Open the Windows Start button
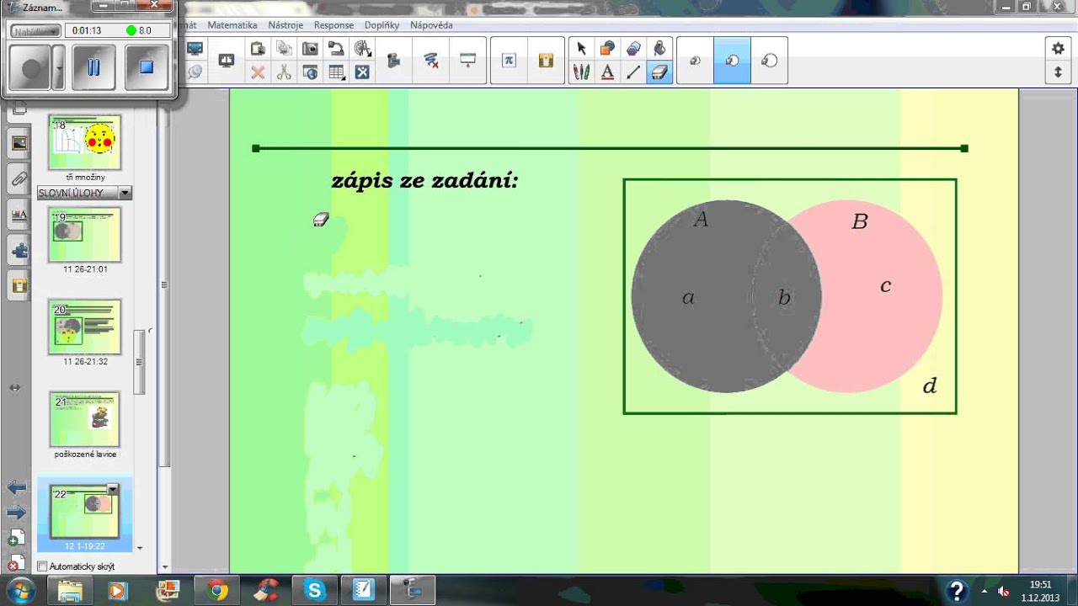The height and width of the screenshot is (606, 1078). [x=19, y=589]
